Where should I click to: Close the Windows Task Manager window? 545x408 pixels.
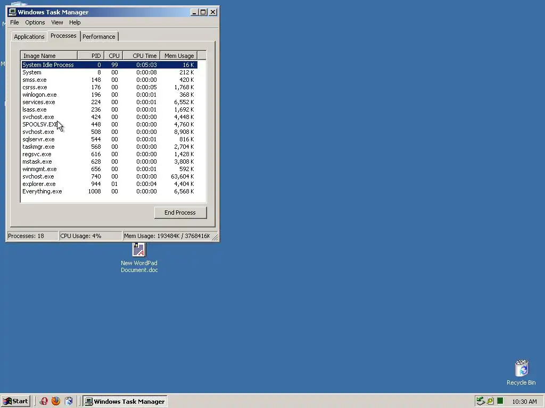[213, 12]
